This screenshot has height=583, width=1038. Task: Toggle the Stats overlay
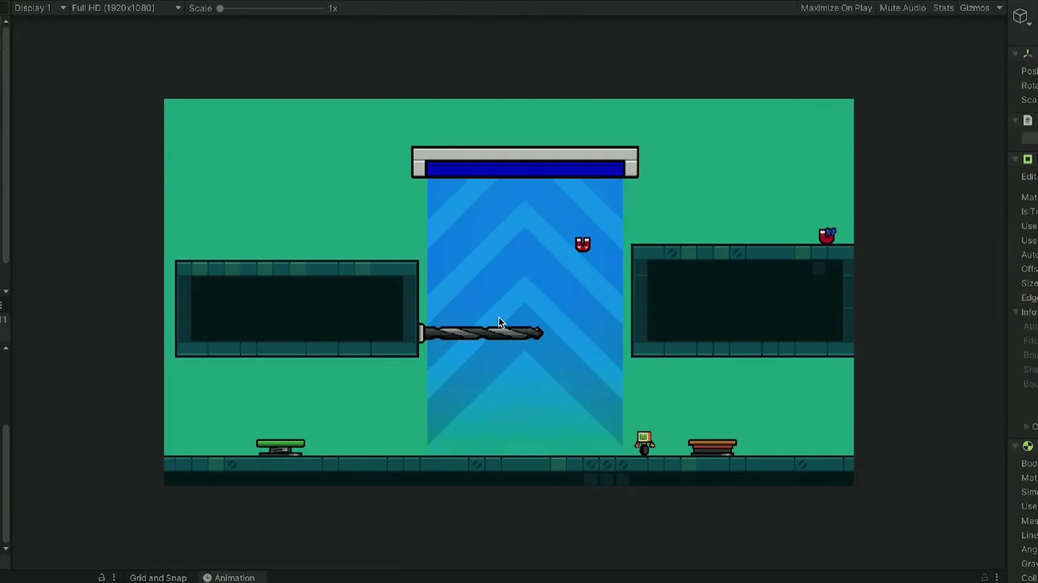click(x=943, y=8)
